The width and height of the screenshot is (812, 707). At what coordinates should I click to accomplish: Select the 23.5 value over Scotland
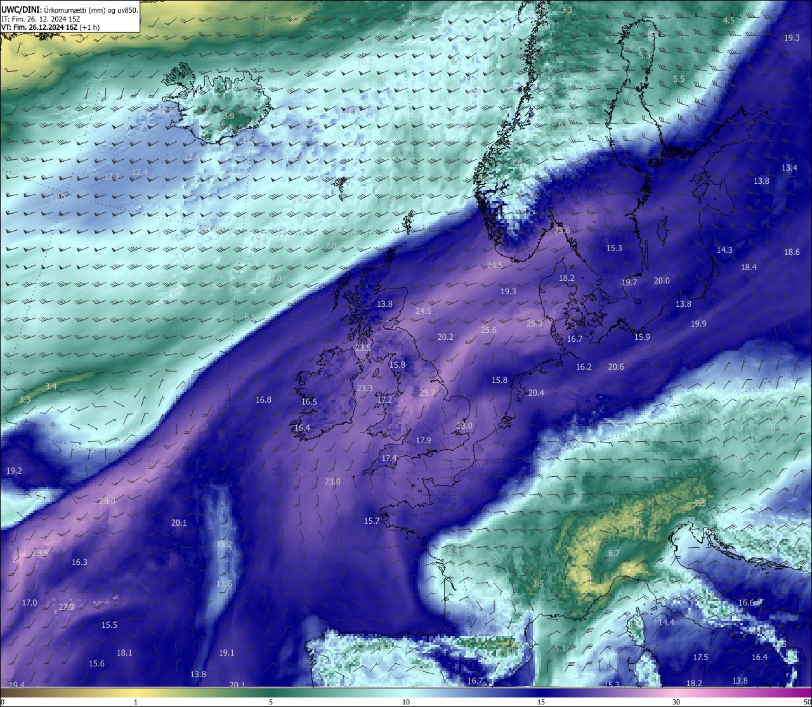pyautogui.click(x=363, y=347)
